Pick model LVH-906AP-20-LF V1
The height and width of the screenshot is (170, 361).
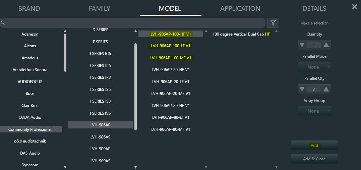pyautogui.click(x=171, y=81)
